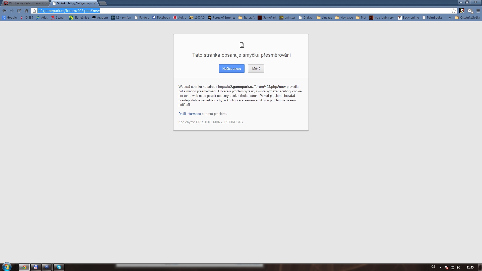
Task: Expand the hidden bookmarks overflow chevron
Action: [450, 18]
